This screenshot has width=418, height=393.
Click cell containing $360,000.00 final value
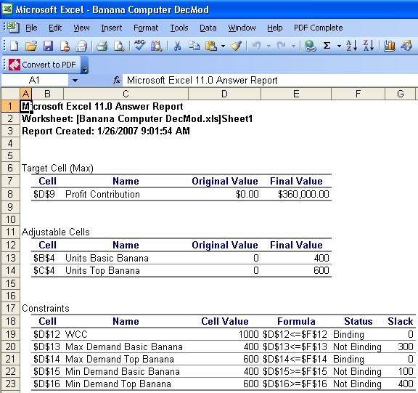point(296,194)
